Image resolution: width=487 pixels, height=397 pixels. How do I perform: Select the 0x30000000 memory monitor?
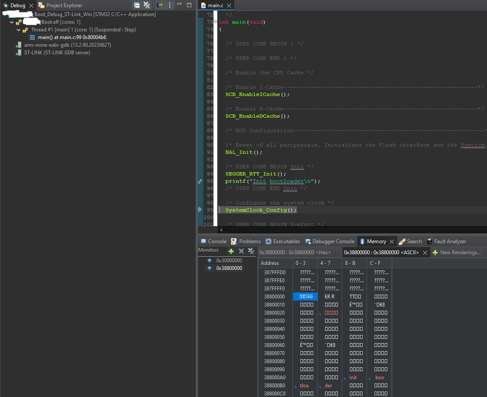pos(229,260)
